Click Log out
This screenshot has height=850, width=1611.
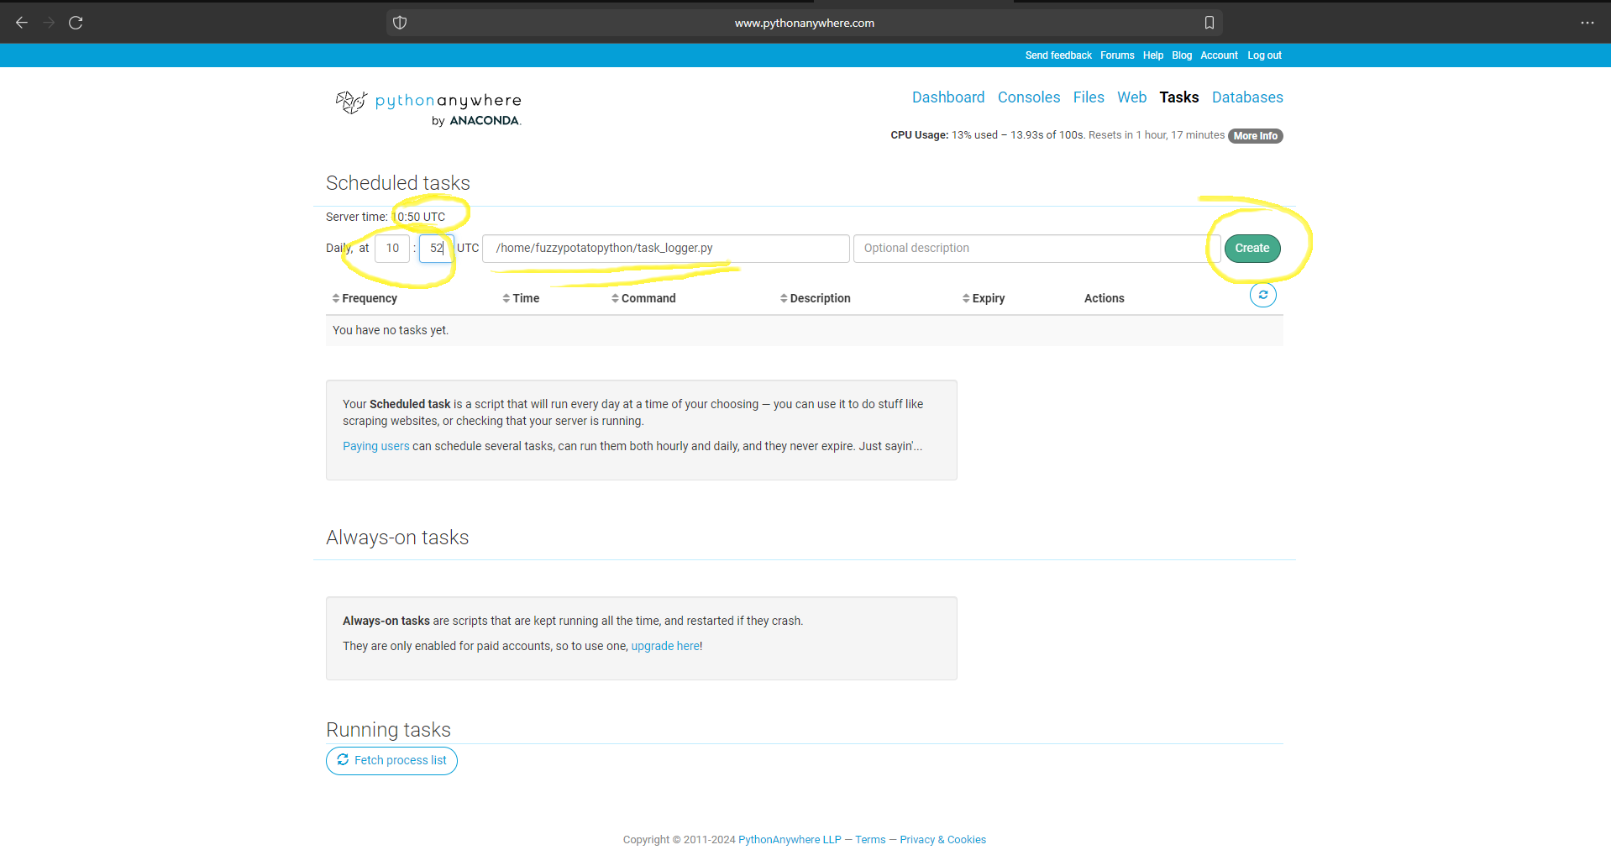click(x=1264, y=55)
